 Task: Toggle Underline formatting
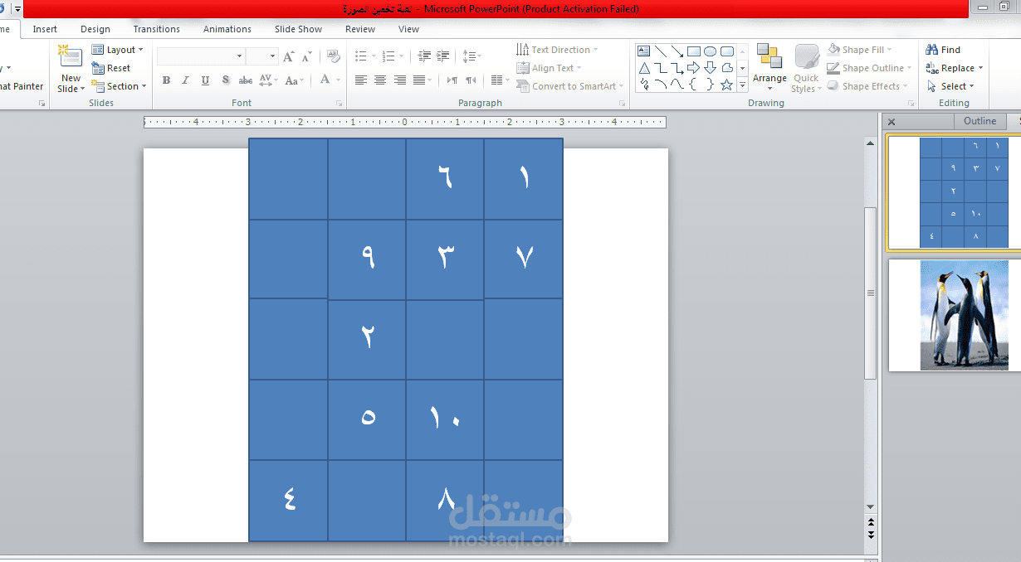[205, 80]
